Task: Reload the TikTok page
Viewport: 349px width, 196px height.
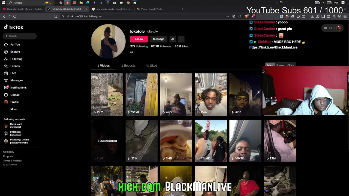Action: point(15,16)
